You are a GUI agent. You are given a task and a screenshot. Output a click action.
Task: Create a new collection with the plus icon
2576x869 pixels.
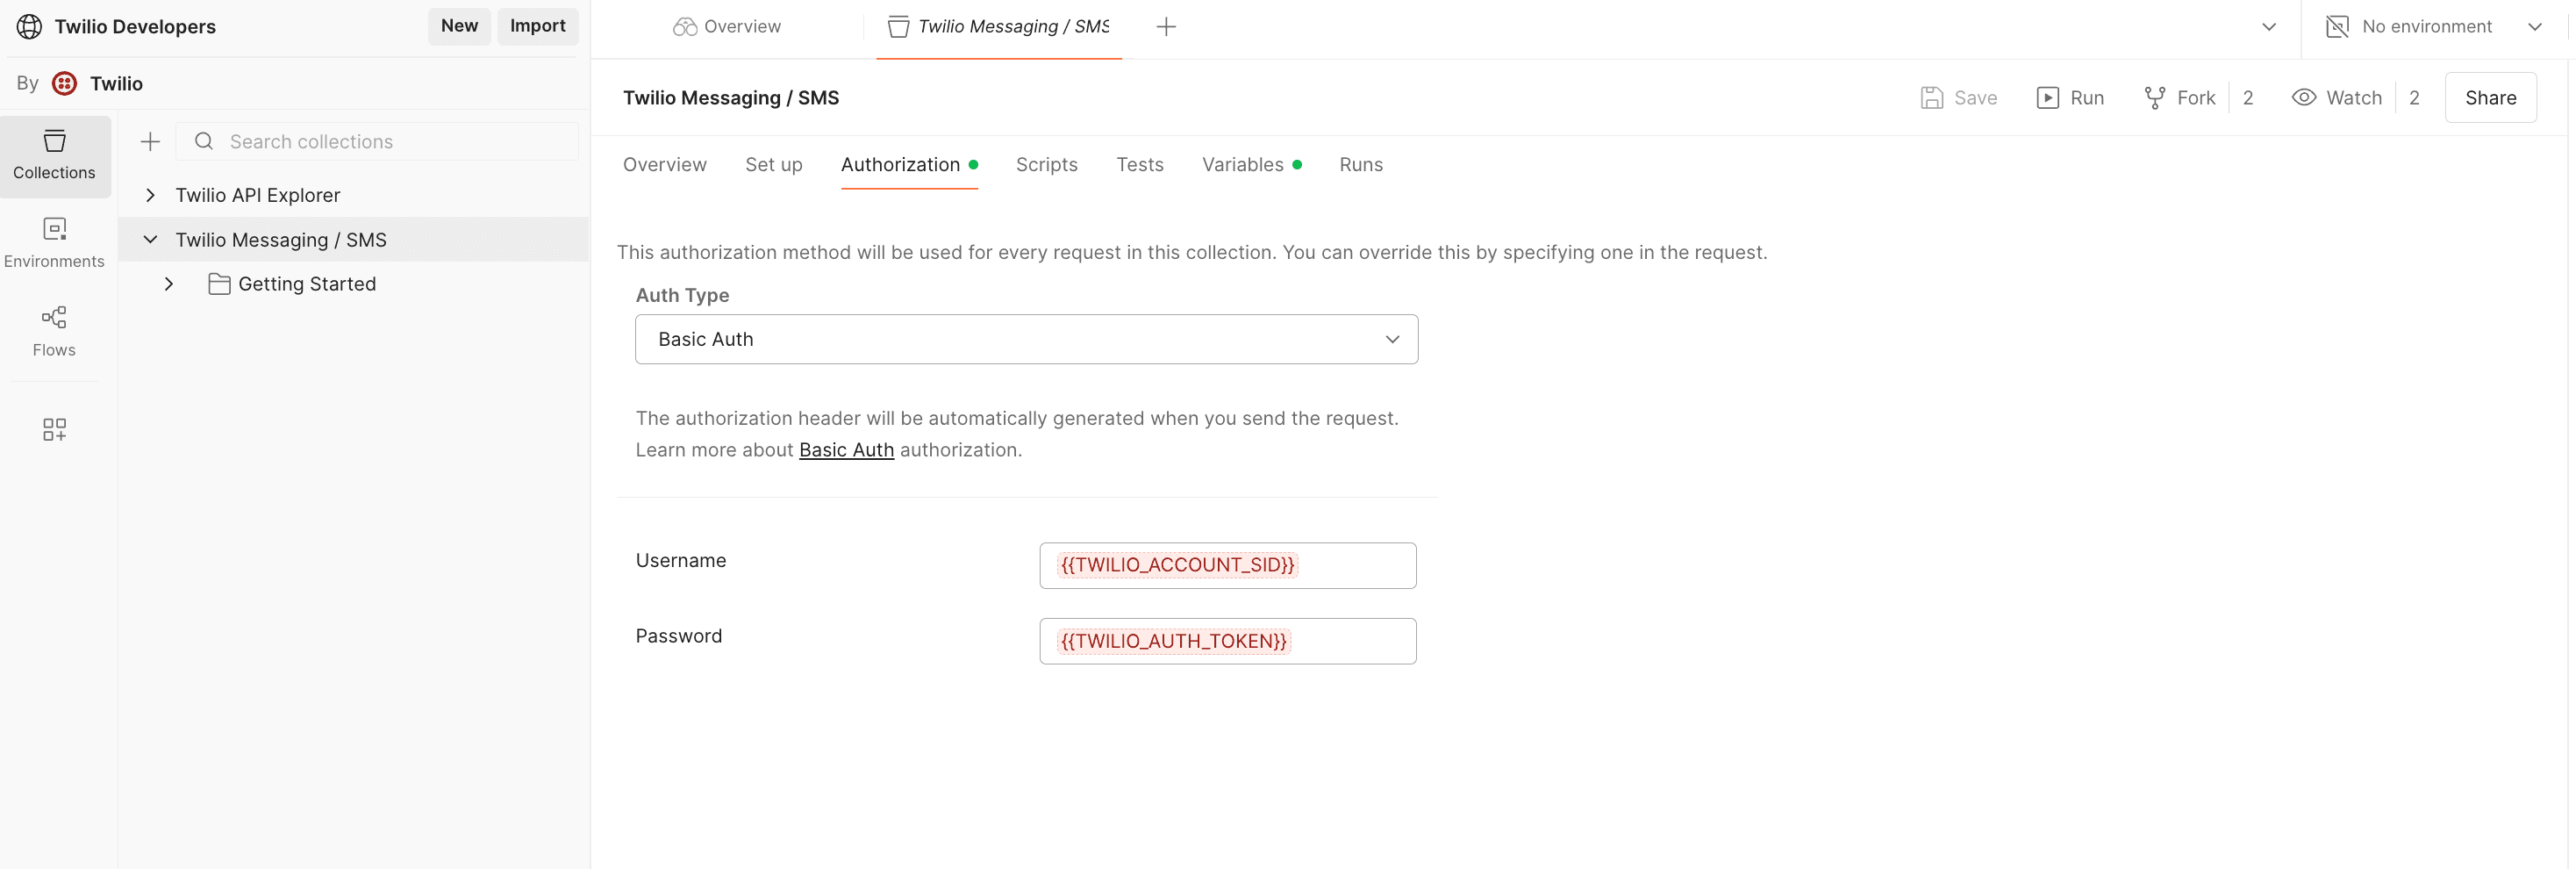[x=149, y=141]
